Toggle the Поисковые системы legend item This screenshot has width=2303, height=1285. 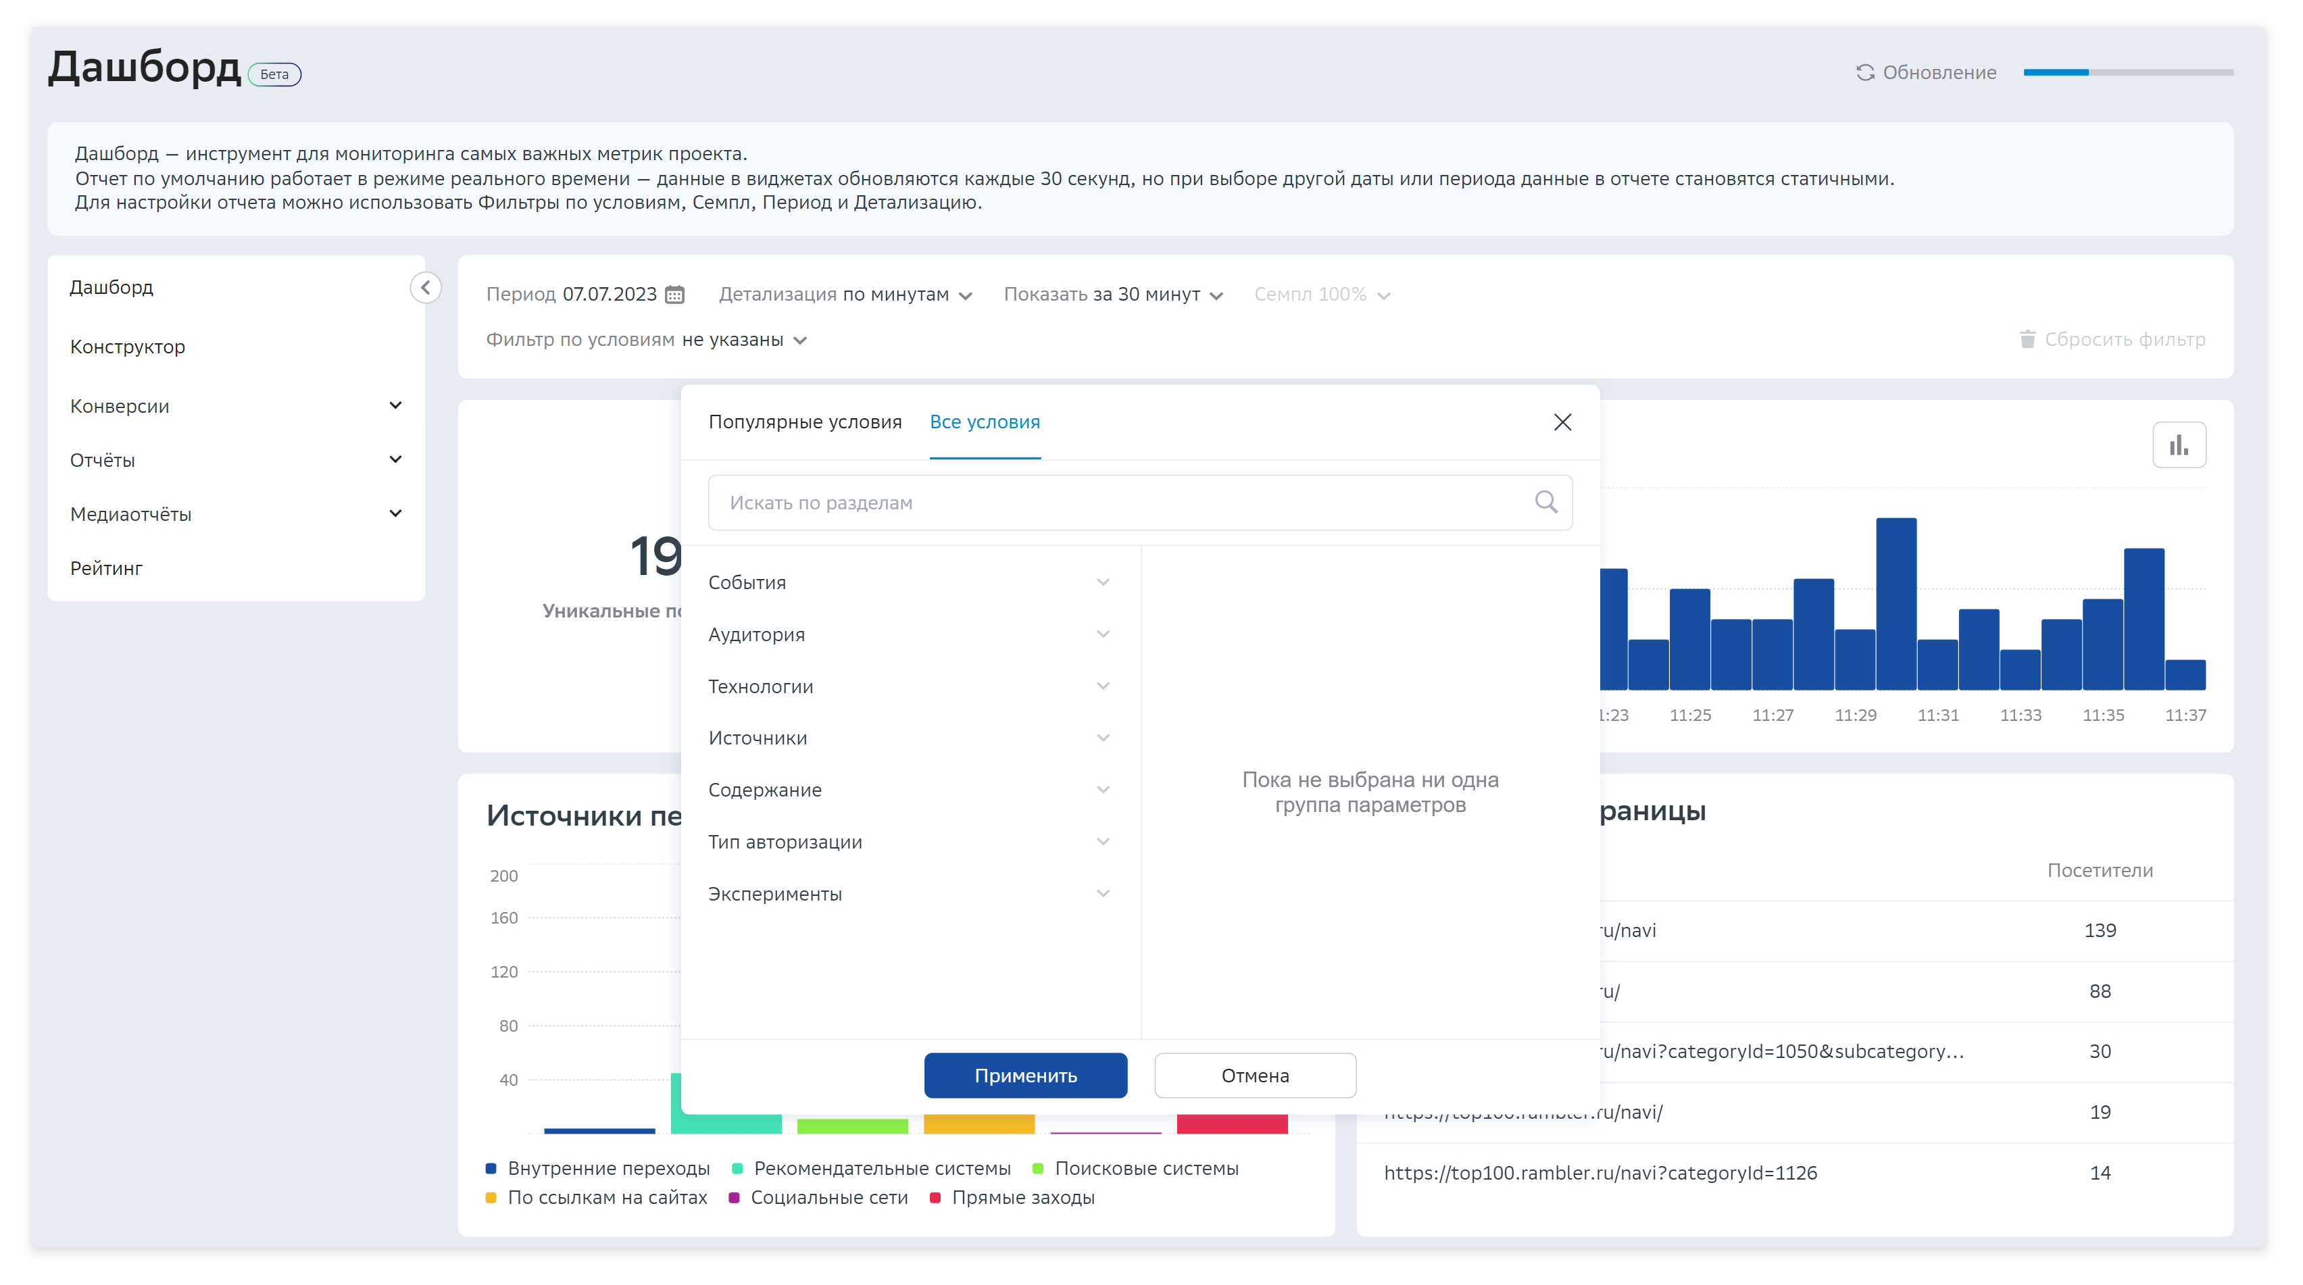coord(1145,1168)
